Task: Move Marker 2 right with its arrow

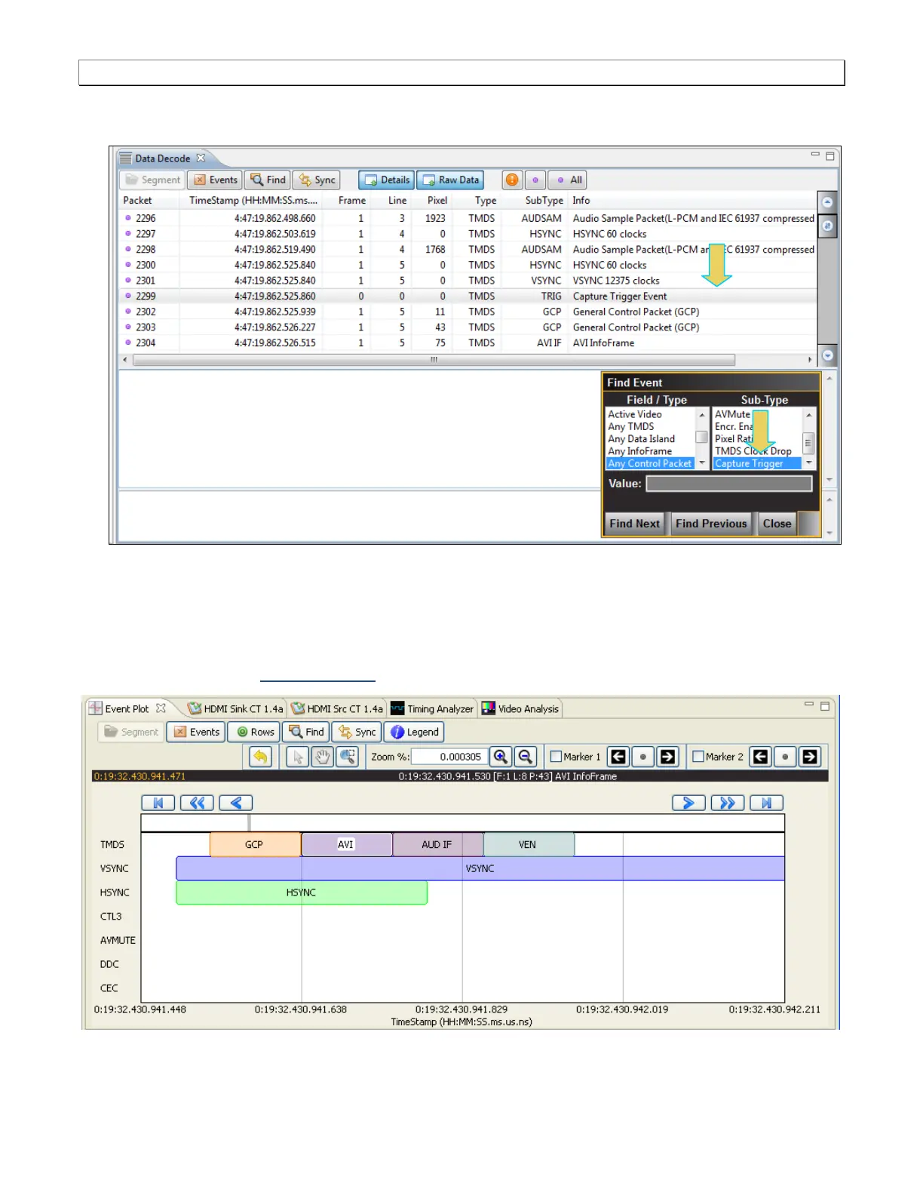Action: pos(810,757)
